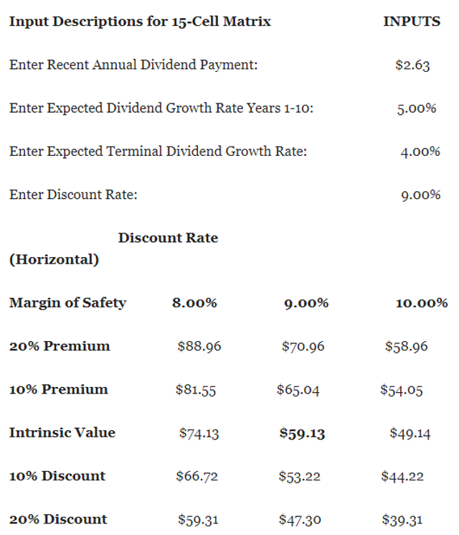Select the Intrinsic Value row label
Image resolution: width=459 pixels, height=535 pixels.
(x=62, y=432)
